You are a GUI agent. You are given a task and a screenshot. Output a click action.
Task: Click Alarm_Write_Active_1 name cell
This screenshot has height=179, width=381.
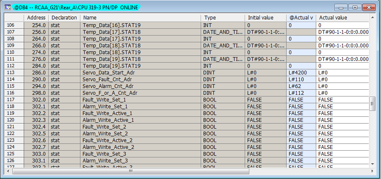point(141,120)
